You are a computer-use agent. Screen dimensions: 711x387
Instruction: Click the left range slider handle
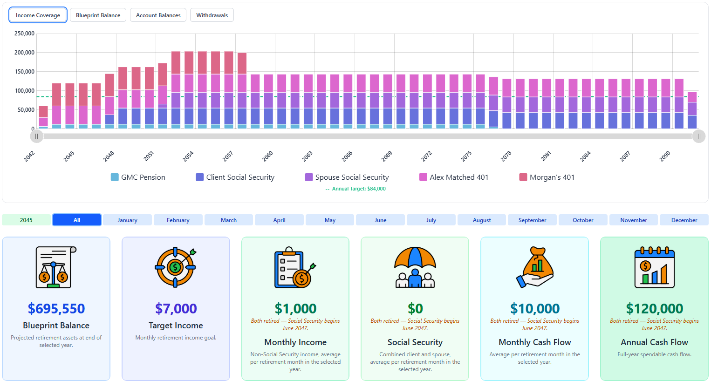37,136
